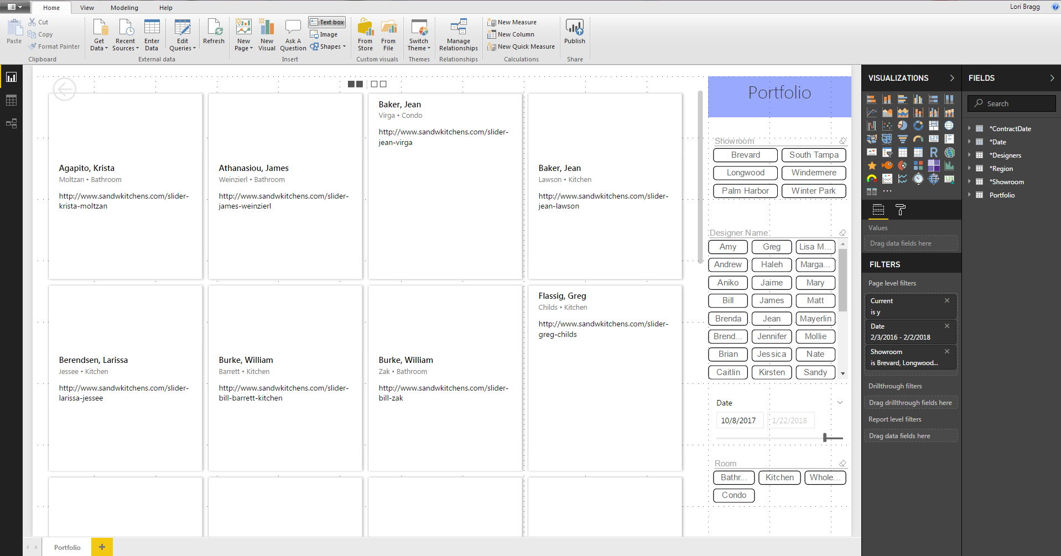This screenshot has width=1061, height=556.
Task: Select the yellow star custom visual
Action: click(x=872, y=165)
